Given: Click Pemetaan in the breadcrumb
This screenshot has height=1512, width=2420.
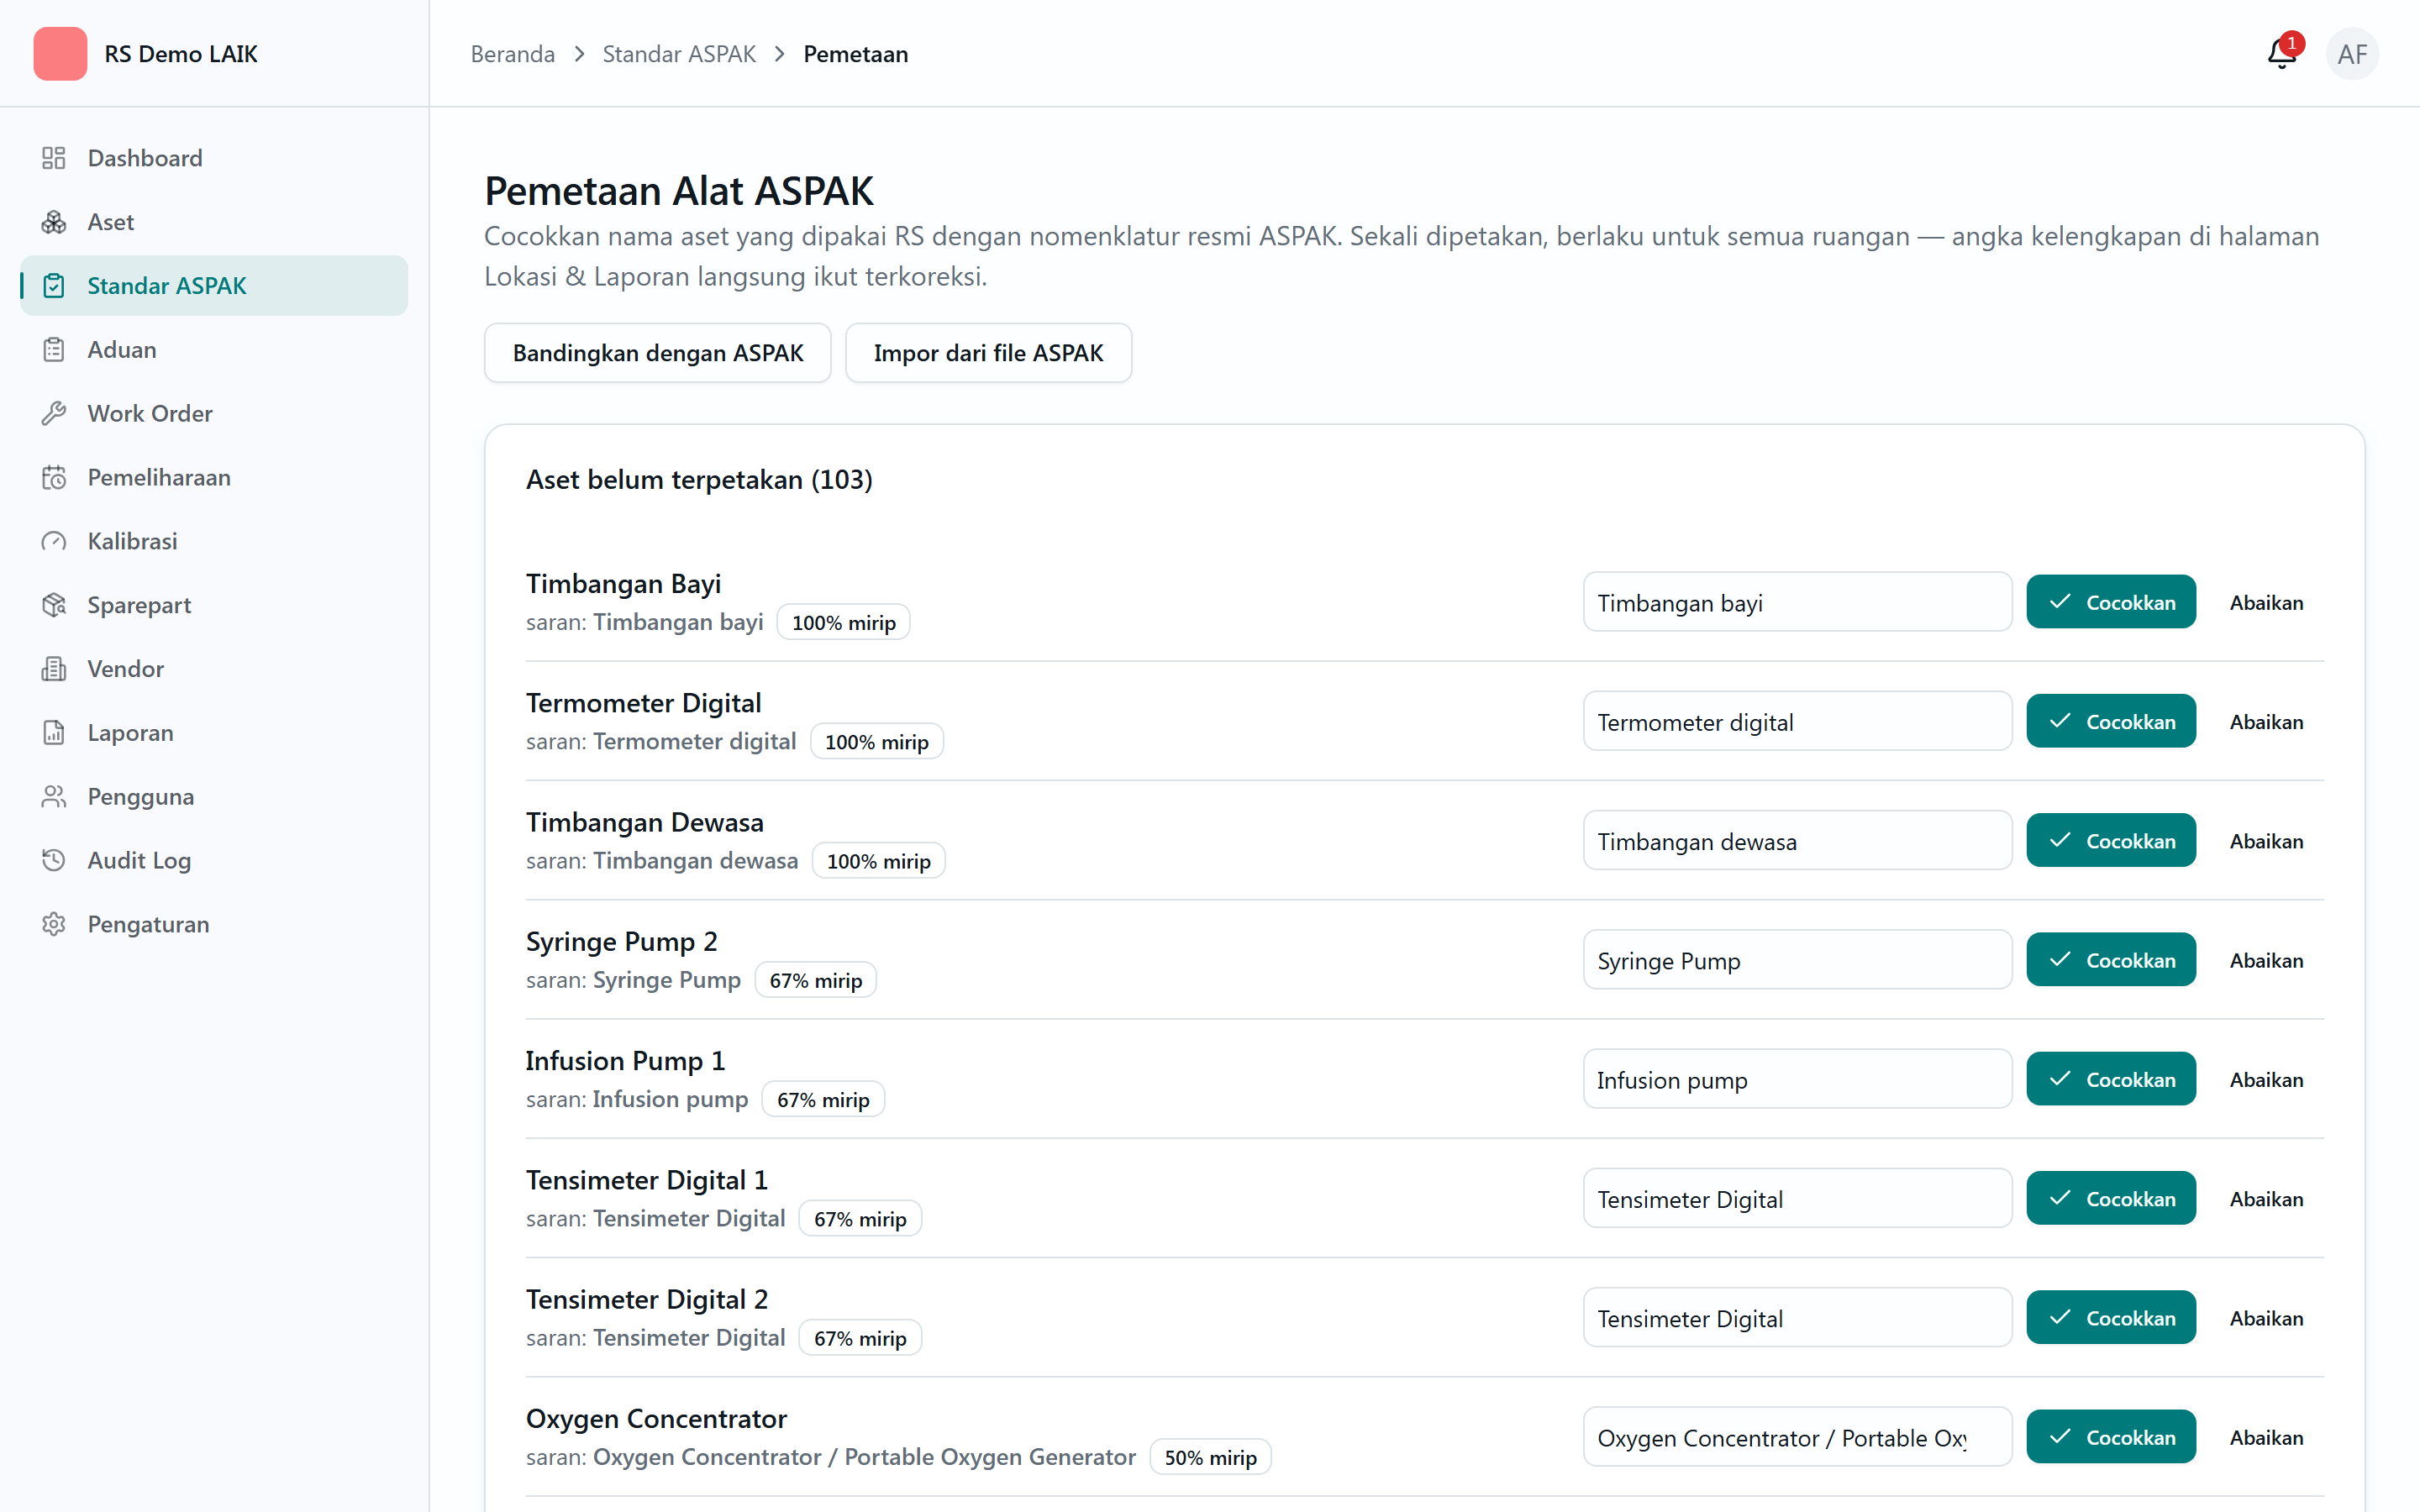Looking at the screenshot, I should (x=856, y=54).
